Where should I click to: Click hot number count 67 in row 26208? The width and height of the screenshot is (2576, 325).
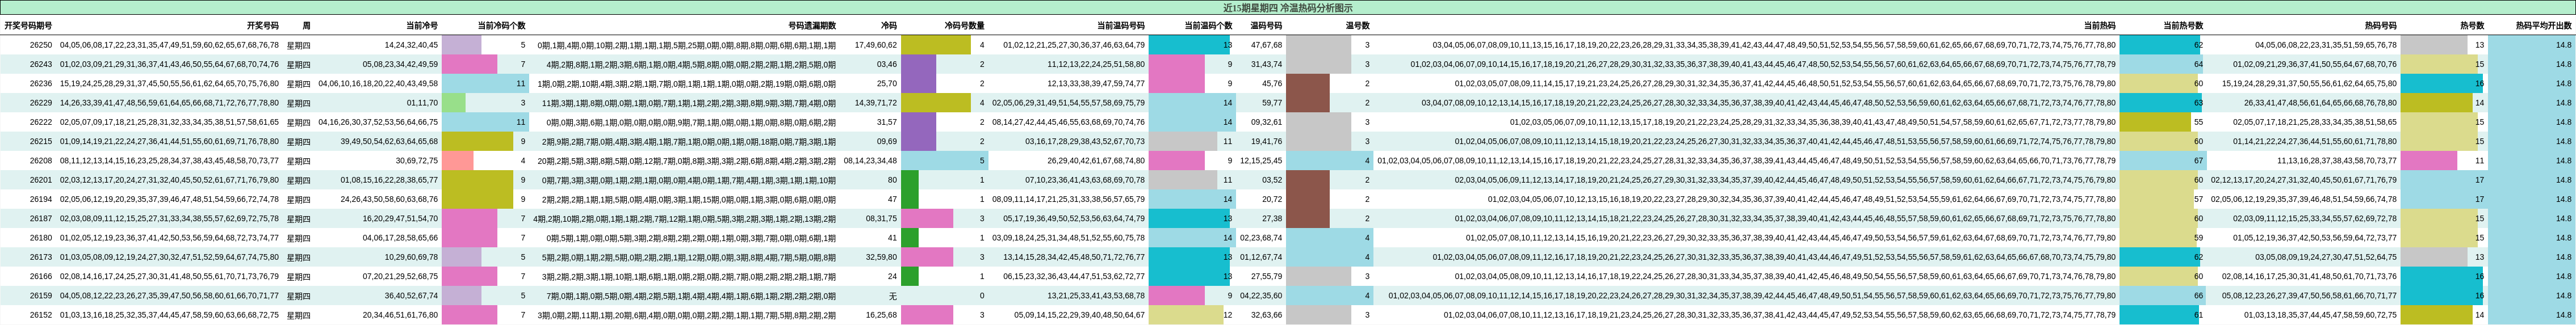2199,160
